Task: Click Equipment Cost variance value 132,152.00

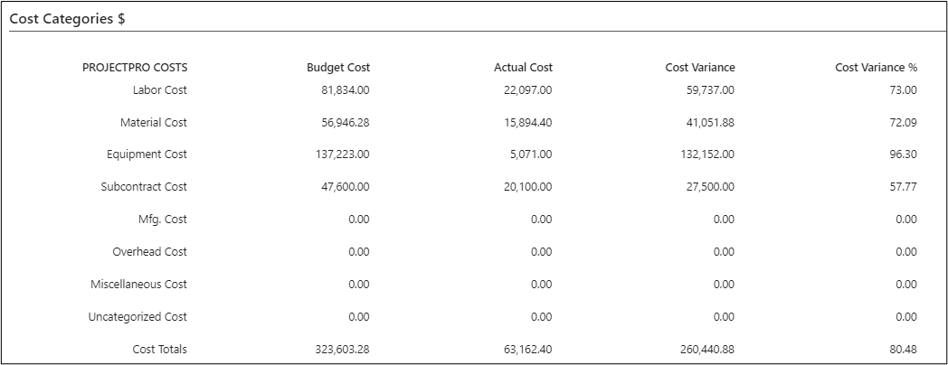Action: click(705, 154)
